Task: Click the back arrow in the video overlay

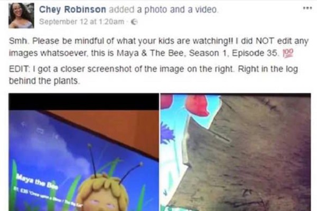Action: tap(23, 124)
